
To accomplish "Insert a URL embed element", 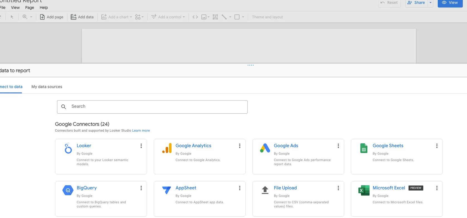I will pos(195,17).
